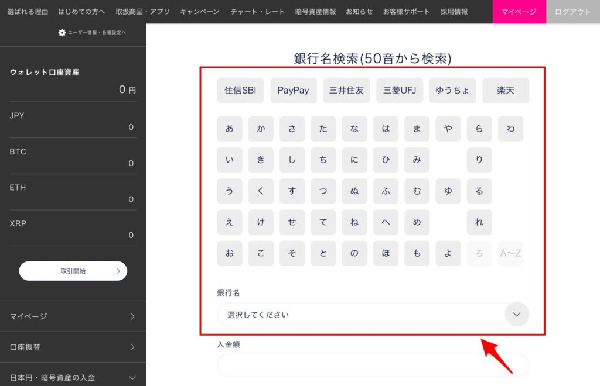Open 採用情報 menu item
Viewport: 600px width, 386px height.
pyautogui.click(x=454, y=12)
